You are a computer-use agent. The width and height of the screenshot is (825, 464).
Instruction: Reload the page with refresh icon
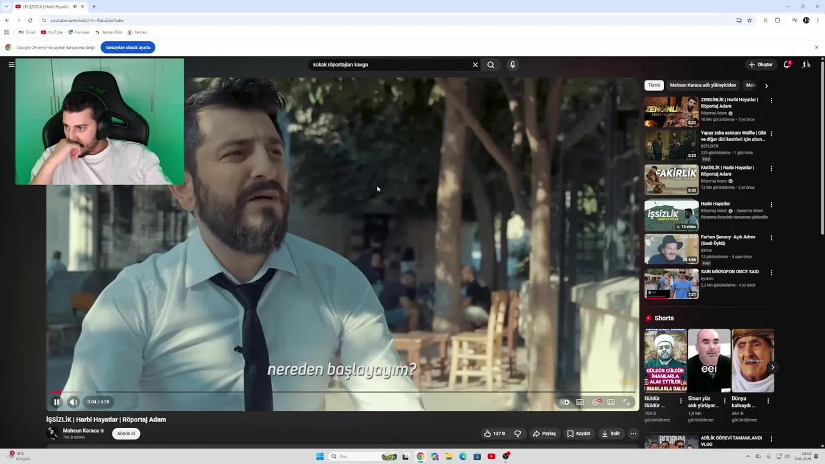coord(30,20)
